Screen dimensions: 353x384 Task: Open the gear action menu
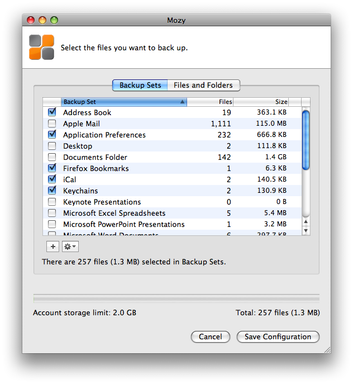[x=70, y=246]
